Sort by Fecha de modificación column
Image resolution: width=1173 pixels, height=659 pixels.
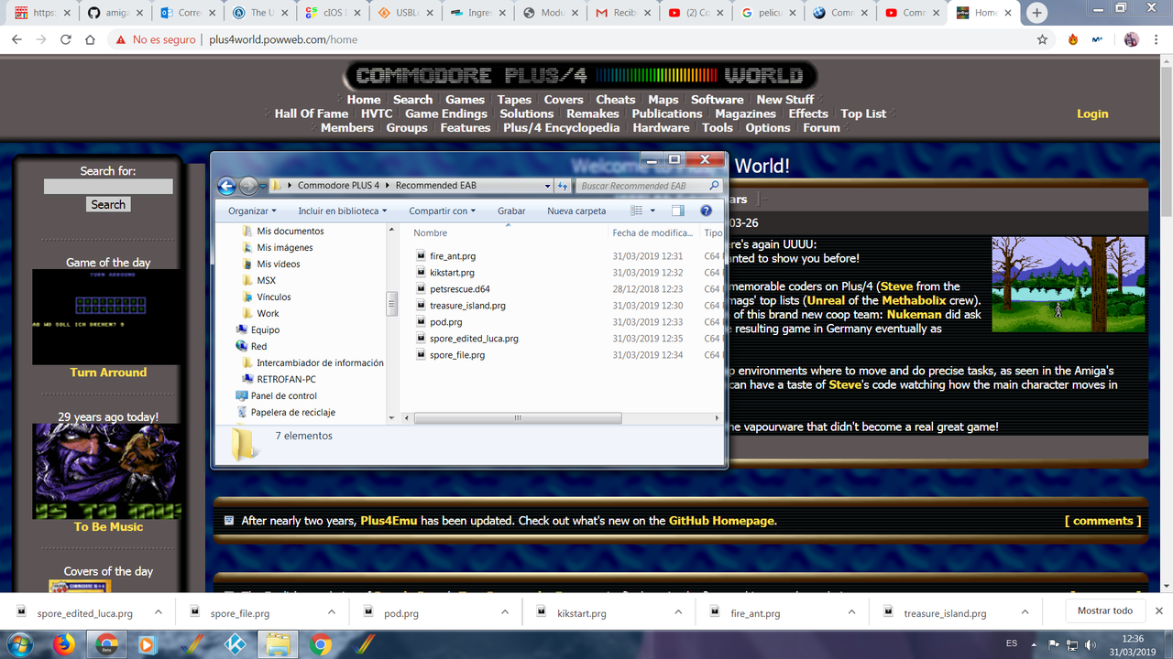coord(652,232)
